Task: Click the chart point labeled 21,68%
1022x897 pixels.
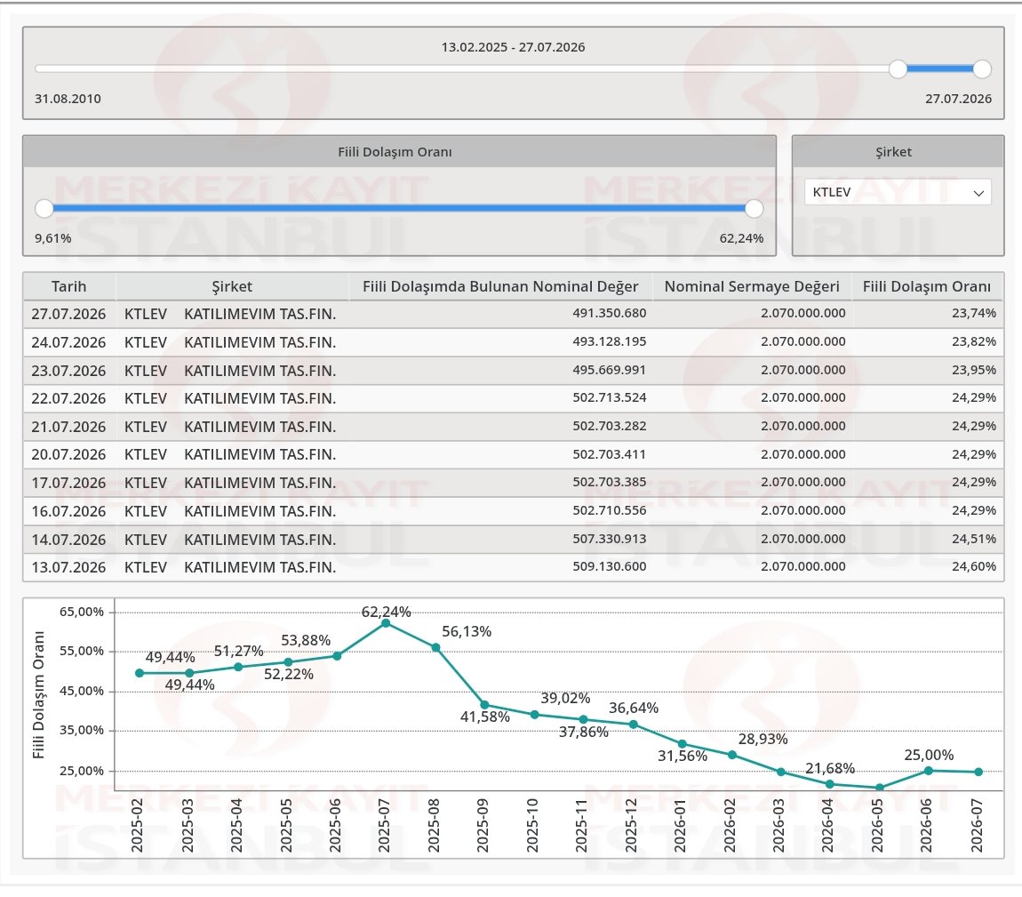Action: click(830, 783)
